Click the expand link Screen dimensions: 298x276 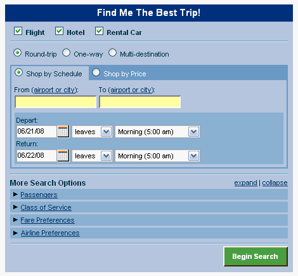point(245,183)
